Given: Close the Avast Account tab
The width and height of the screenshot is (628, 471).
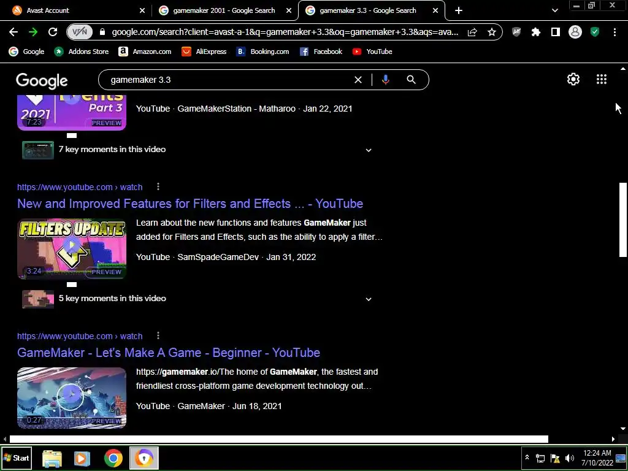Looking at the screenshot, I should [x=142, y=10].
